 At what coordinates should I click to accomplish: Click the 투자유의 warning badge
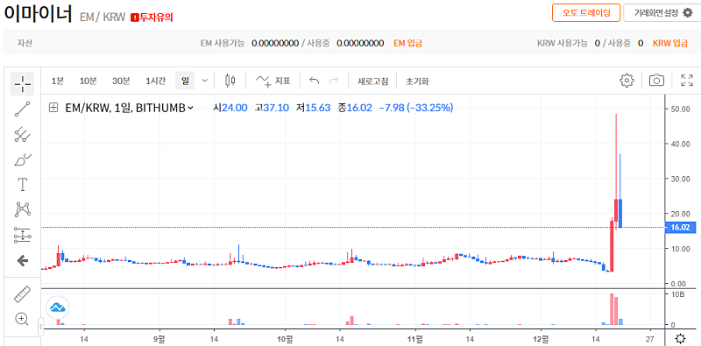coord(152,18)
